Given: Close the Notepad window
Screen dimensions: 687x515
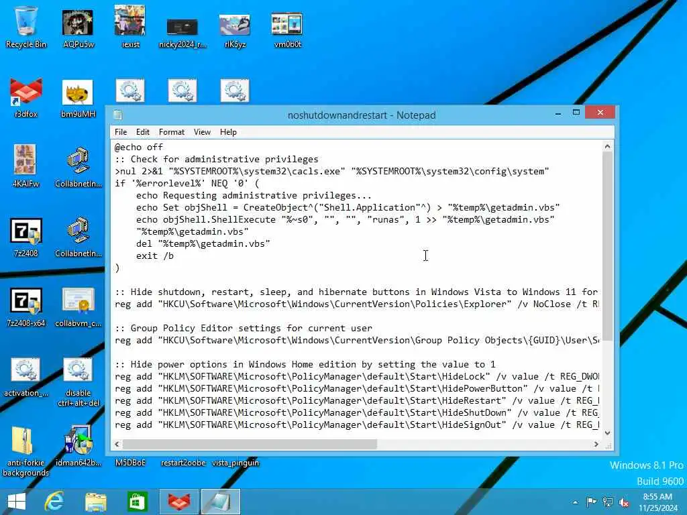Looking at the screenshot, I should tap(600, 113).
